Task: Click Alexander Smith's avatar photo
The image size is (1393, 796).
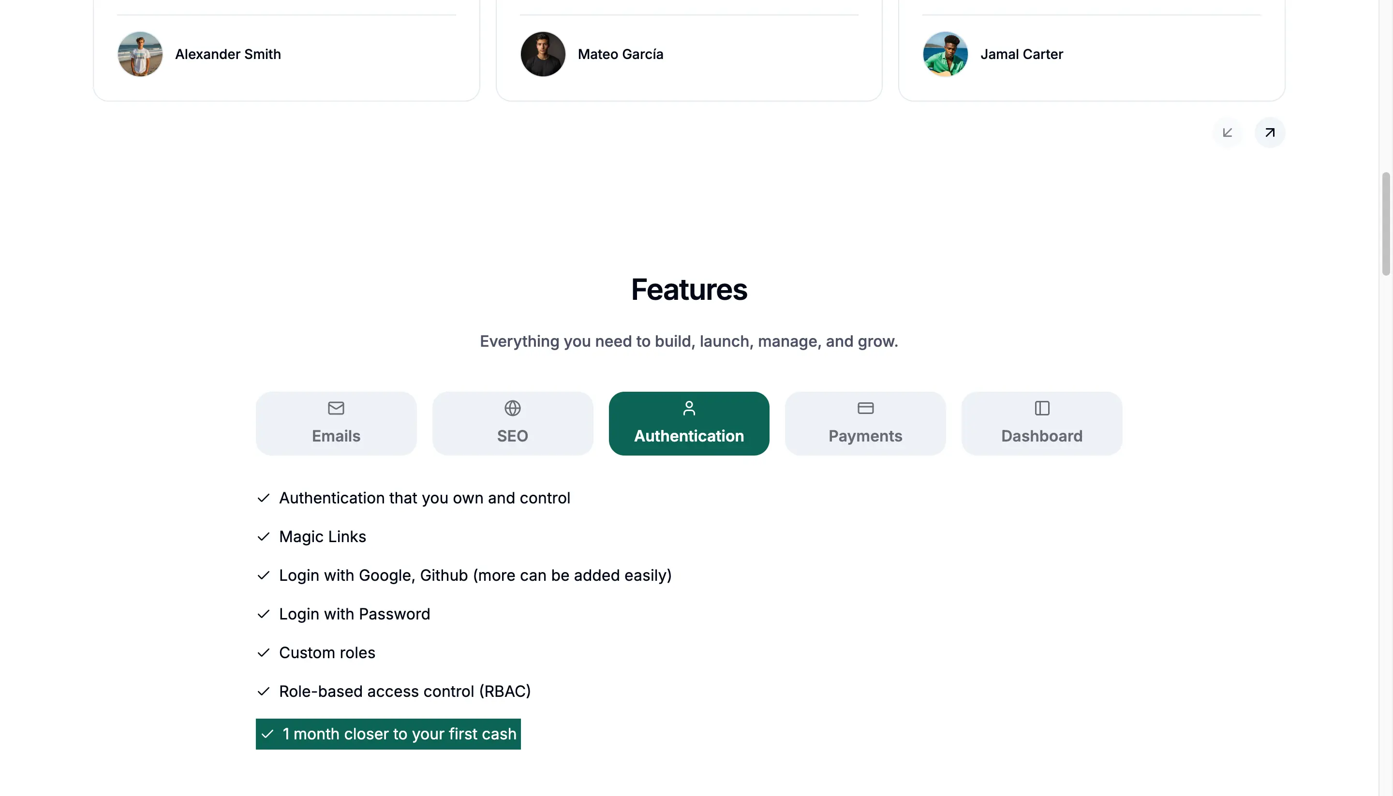Action: point(140,54)
